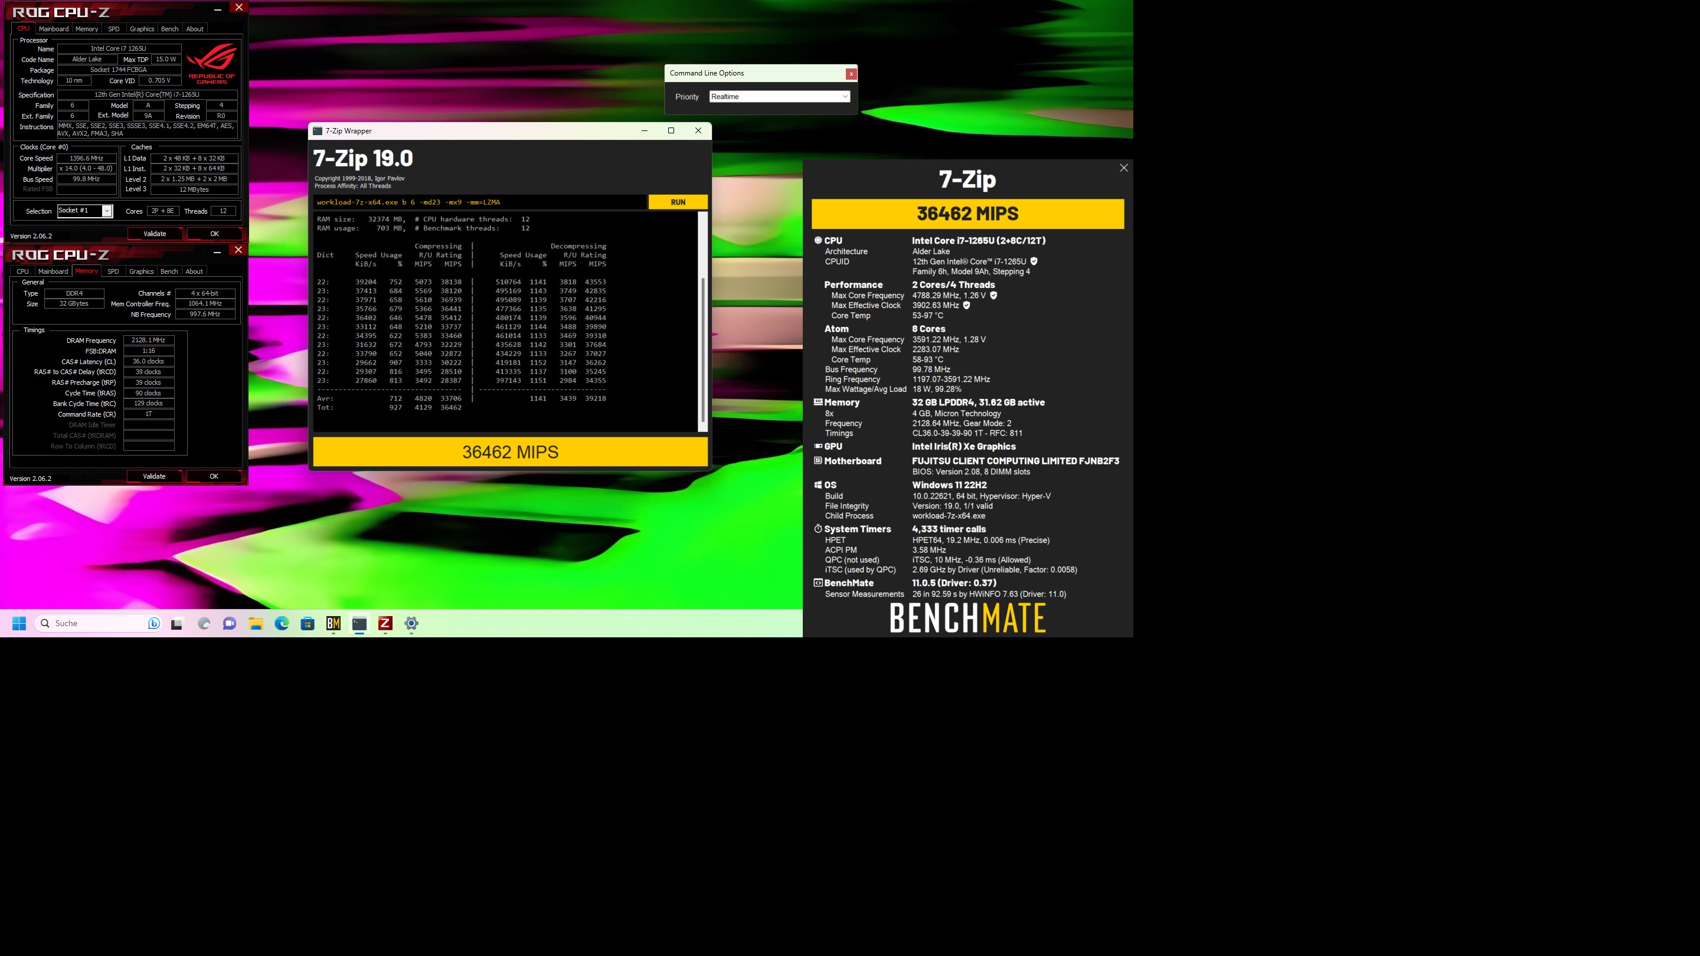Image resolution: width=1700 pixels, height=956 pixels.
Task: Open the Mainboard tab in the upper CPU-Z window
Action: coord(54,29)
